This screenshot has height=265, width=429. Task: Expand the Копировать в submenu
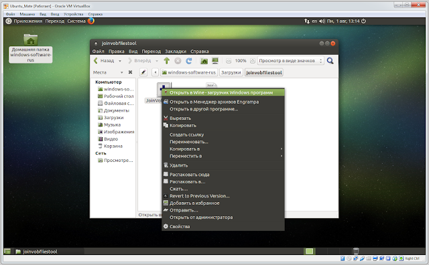pos(223,149)
